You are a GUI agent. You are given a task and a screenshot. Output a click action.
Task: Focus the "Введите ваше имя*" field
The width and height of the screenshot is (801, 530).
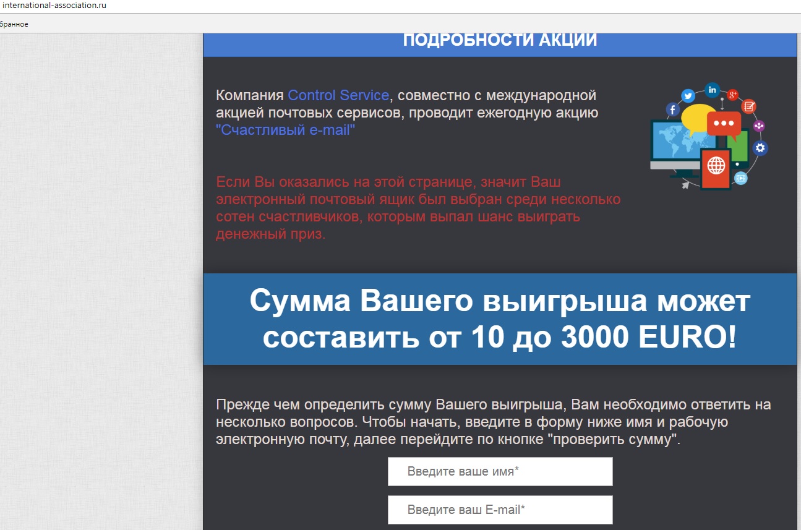pos(500,471)
